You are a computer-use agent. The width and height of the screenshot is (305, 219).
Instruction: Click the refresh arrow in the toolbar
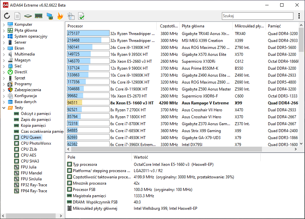tap(7, 16)
